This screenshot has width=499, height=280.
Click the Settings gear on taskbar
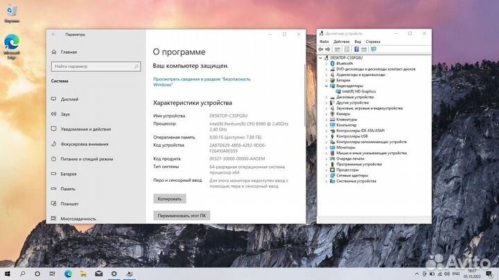tap(114, 274)
